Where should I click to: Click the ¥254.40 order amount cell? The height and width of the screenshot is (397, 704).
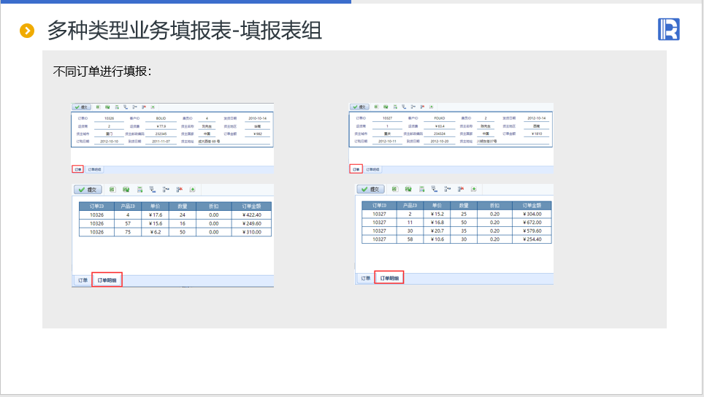[532, 239]
